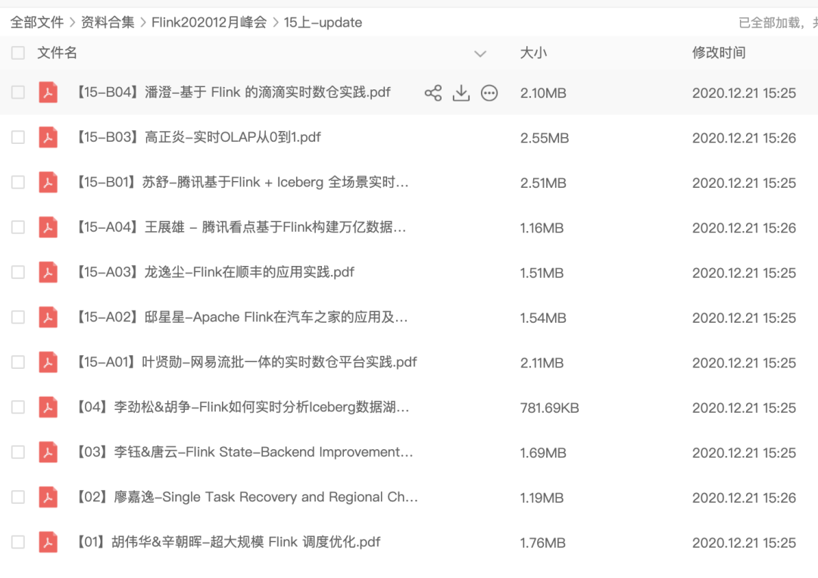Click the 781.69KB size value
Image resolution: width=818 pixels, height=578 pixels.
549,408
